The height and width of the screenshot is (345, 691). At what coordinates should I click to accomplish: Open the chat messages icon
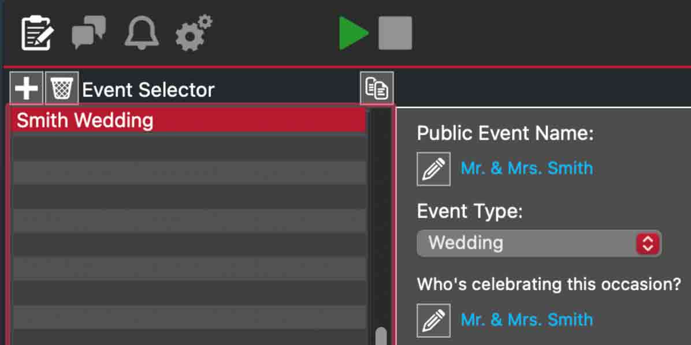tap(88, 33)
